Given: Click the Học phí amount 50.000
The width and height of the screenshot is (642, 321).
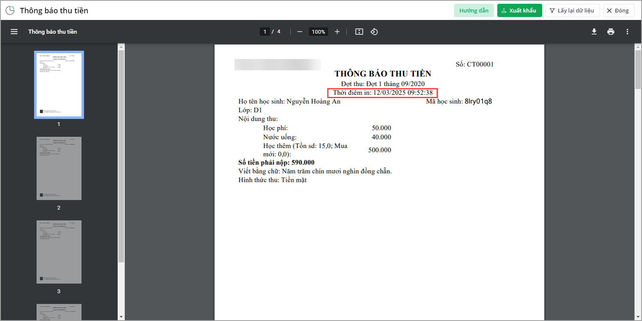Looking at the screenshot, I should pyautogui.click(x=381, y=128).
